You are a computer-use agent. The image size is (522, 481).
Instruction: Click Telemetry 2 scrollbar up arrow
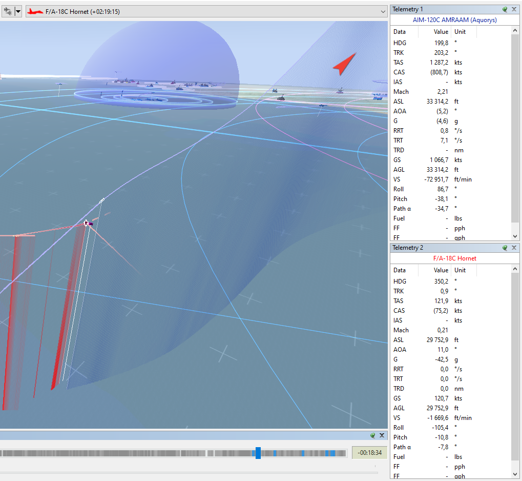point(515,269)
